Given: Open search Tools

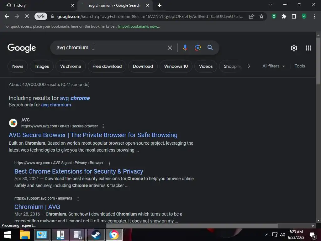Looking at the screenshot, I should (x=300, y=66).
